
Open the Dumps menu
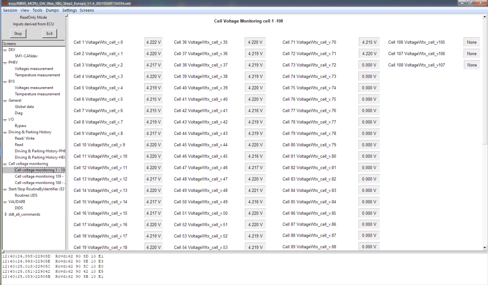click(52, 11)
